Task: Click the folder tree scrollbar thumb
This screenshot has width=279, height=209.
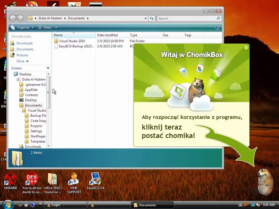Action: 48,93
